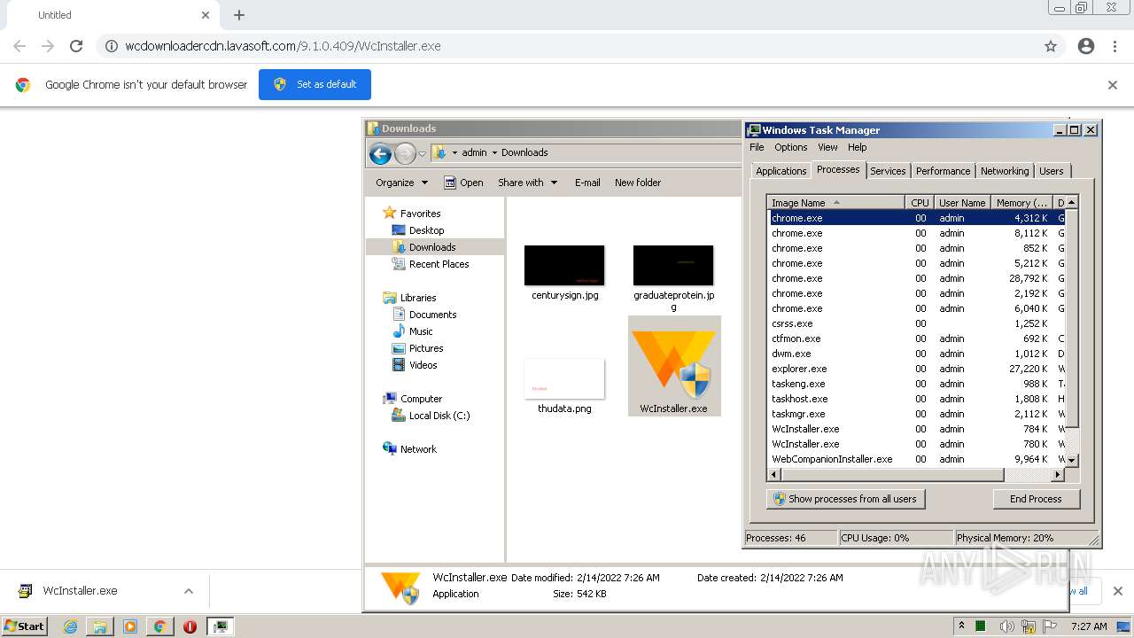Click Show processes from all users
1134x638 pixels.
845,499
